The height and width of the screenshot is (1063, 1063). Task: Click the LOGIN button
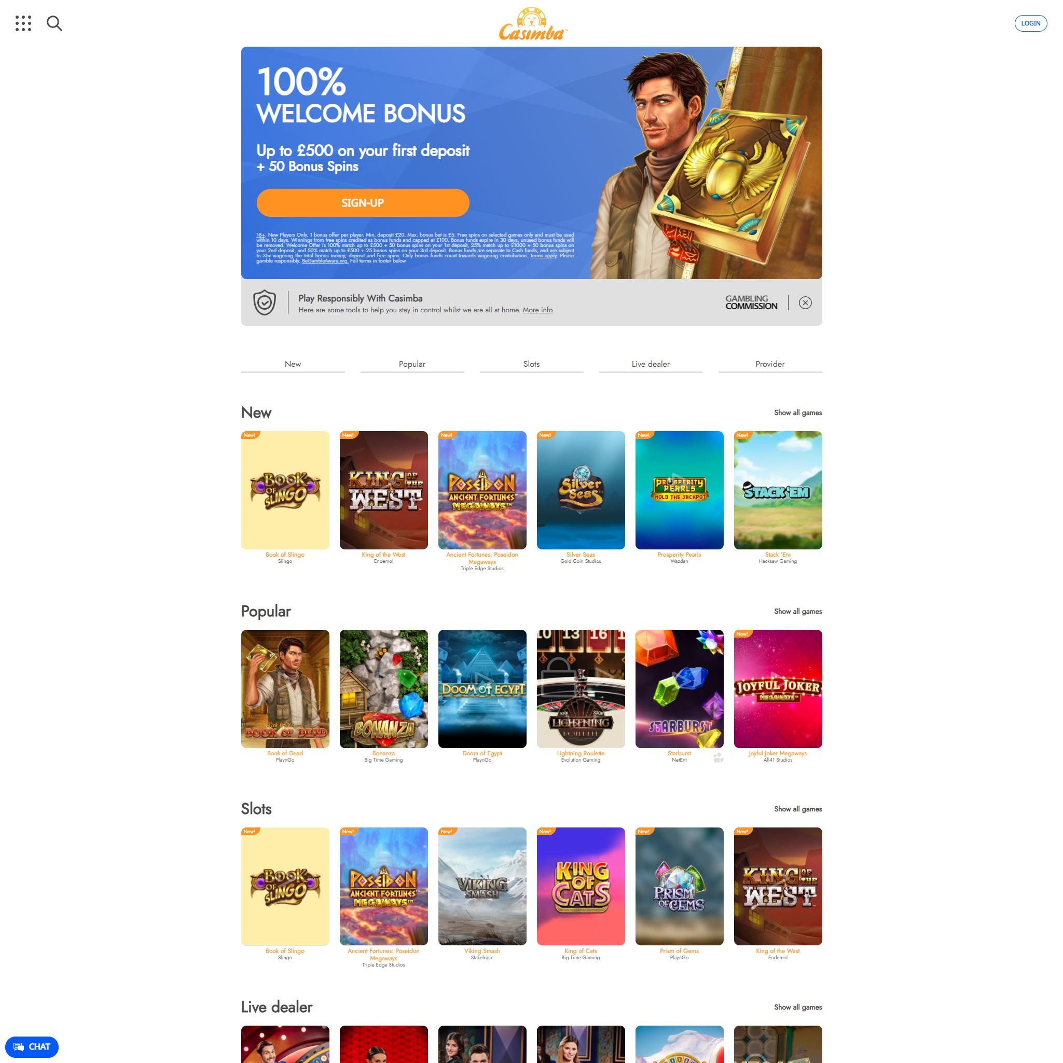(x=1030, y=23)
